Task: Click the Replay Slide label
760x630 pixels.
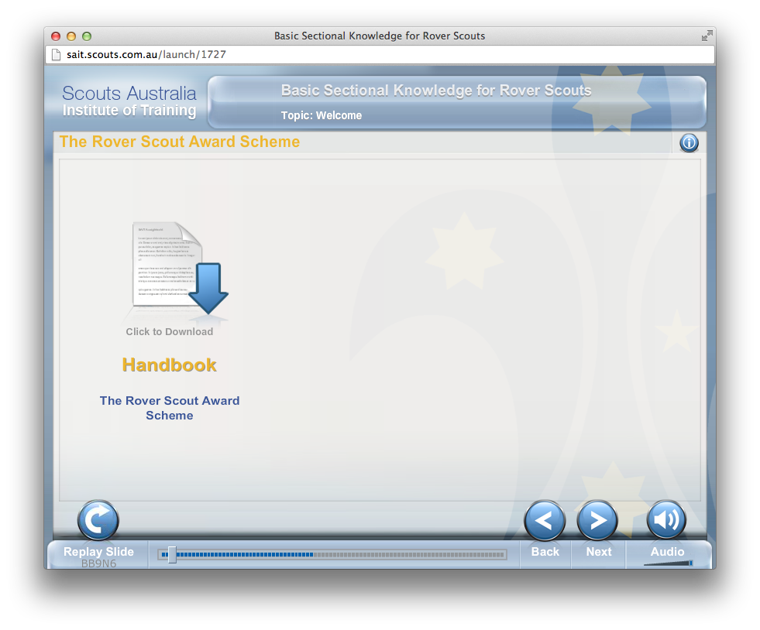Action: [x=98, y=552]
